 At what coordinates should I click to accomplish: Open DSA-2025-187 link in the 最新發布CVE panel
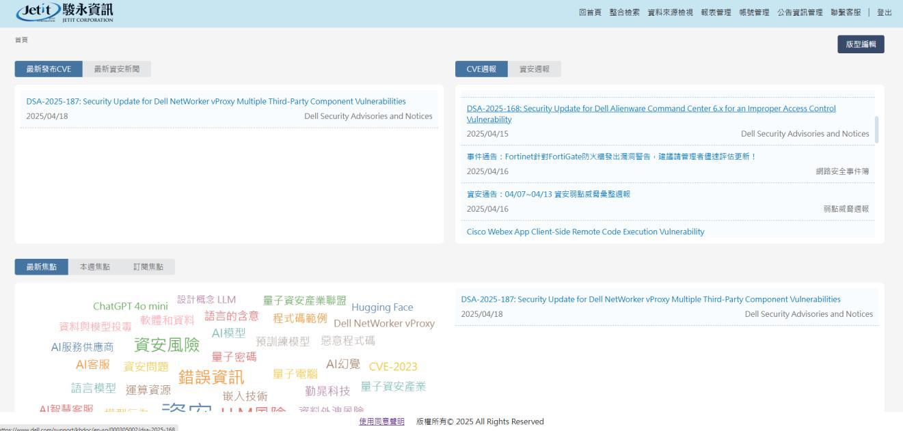point(216,102)
